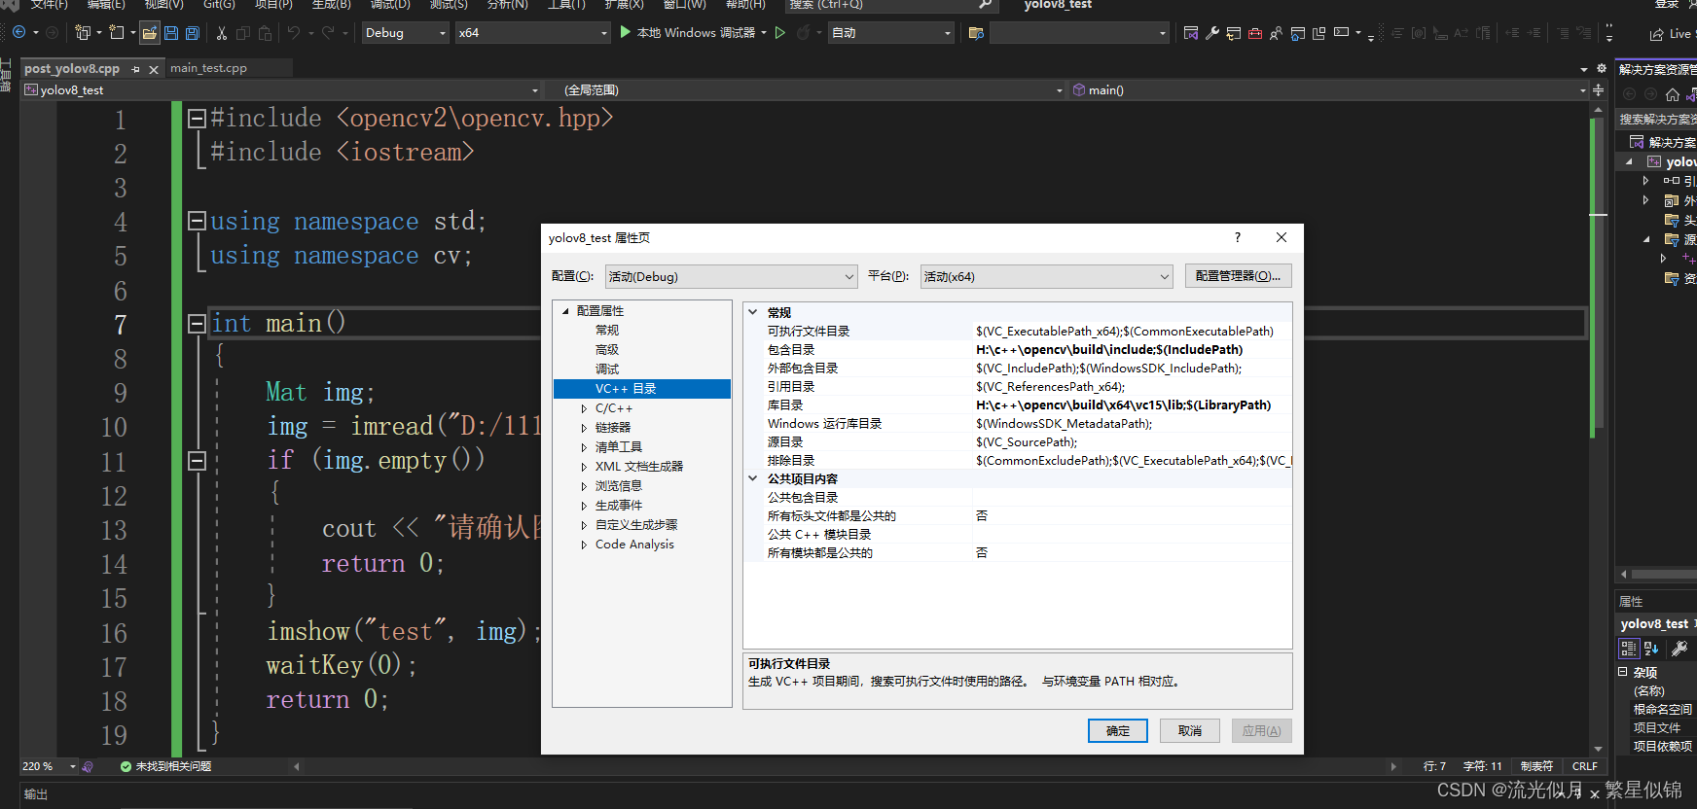Image resolution: width=1697 pixels, height=809 pixels.
Task: Click the Save file toolbar icon
Action: coord(171,33)
